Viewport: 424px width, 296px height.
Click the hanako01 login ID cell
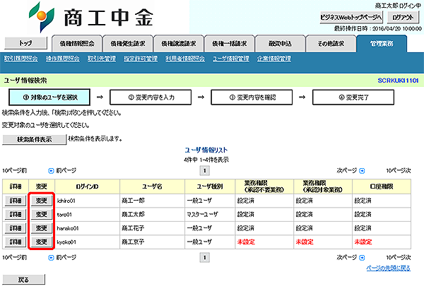tap(88, 228)
